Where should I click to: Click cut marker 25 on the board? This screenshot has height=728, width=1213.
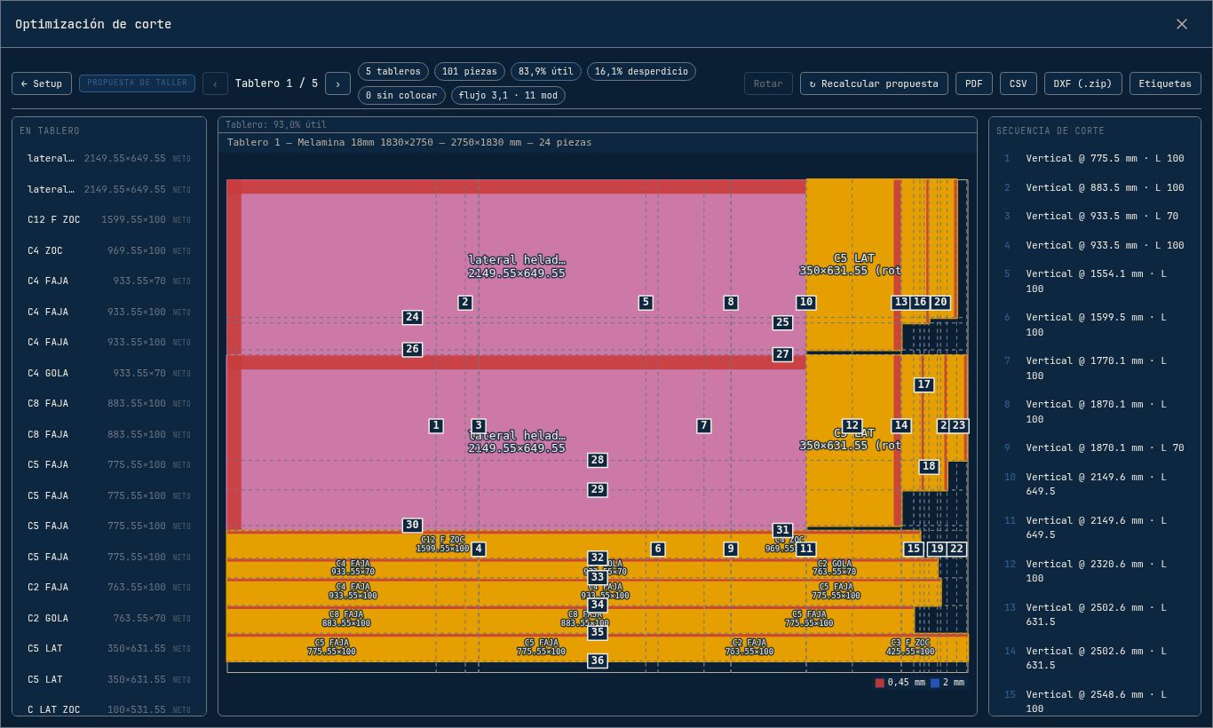click(x=782, y=322)
